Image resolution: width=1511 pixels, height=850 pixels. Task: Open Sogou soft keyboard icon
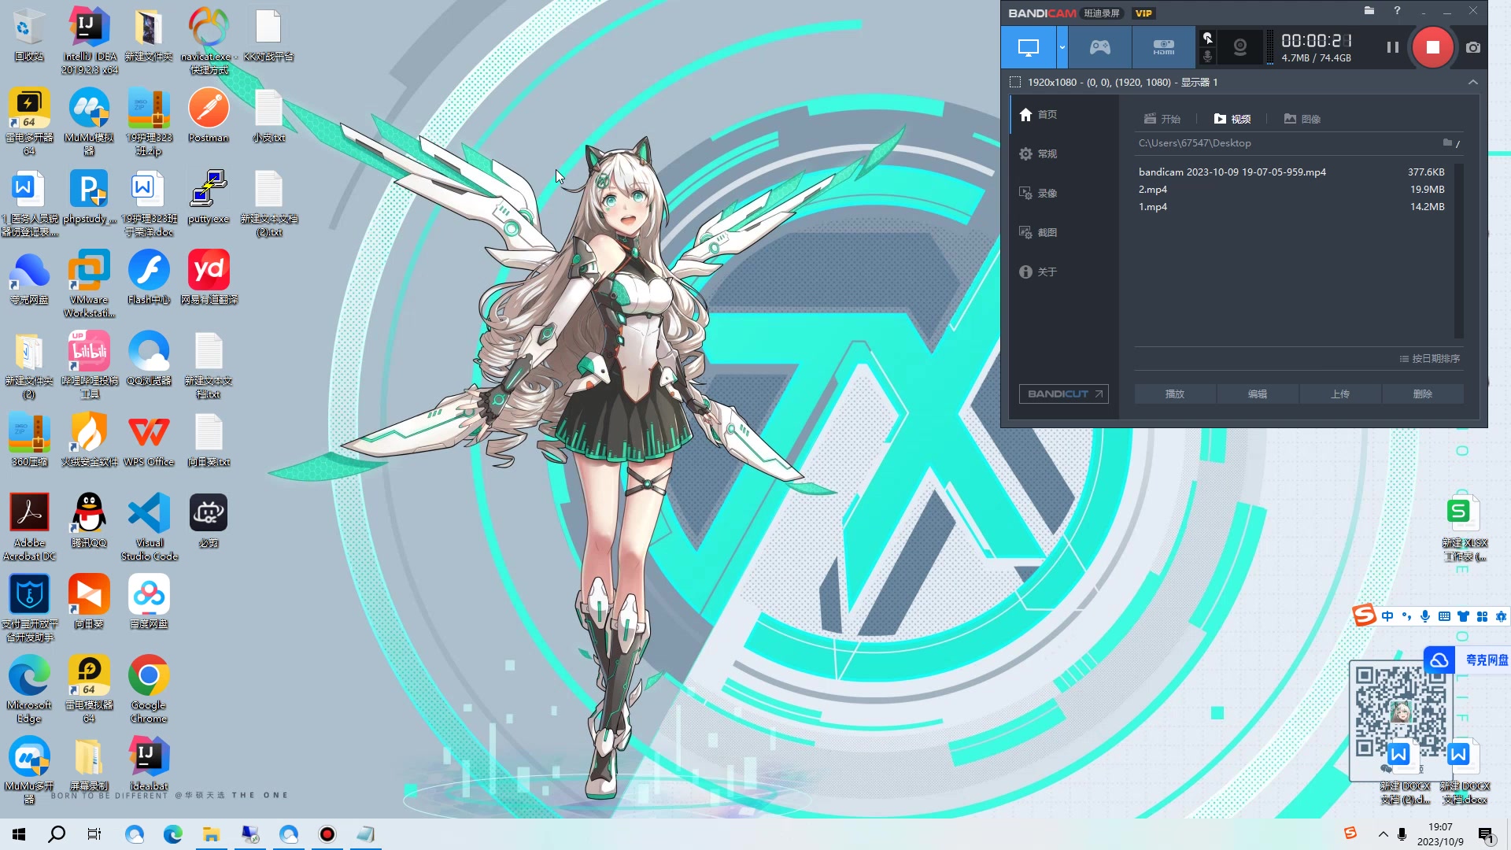pyautogui.click(x=1444, y=616)
